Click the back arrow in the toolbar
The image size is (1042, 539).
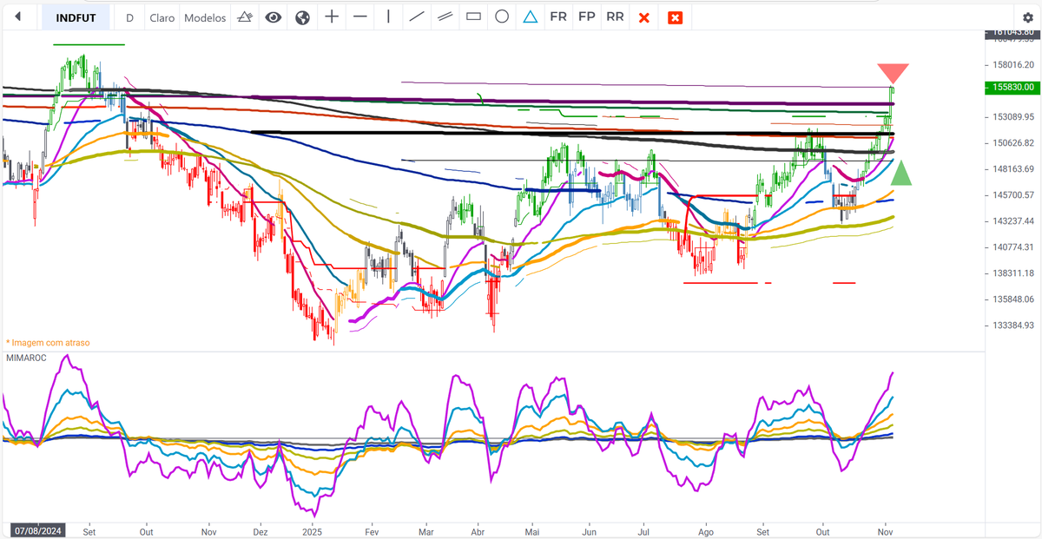click(18, 17)
